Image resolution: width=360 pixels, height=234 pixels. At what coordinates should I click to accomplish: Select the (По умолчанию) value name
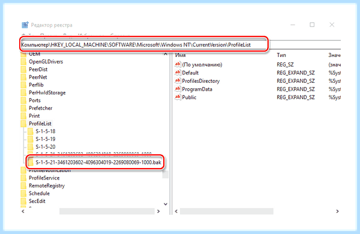click(x=202, y=65)
